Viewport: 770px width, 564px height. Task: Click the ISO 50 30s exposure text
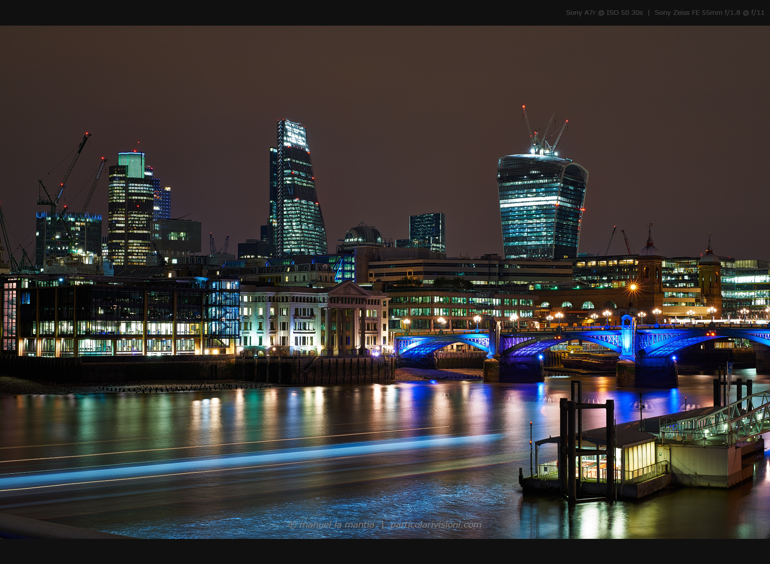pos(625,11)
